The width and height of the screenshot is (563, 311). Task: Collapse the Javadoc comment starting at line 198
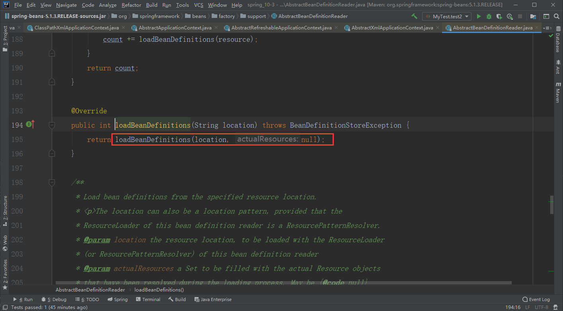[52, 182]
